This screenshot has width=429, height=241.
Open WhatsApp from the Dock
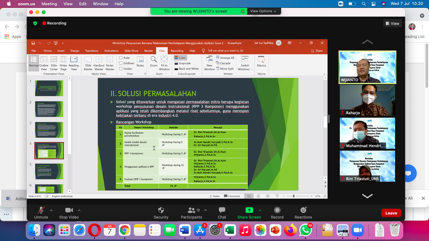[x=305, y=231]
